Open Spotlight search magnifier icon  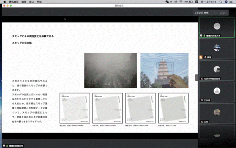[x=221, y=2]
